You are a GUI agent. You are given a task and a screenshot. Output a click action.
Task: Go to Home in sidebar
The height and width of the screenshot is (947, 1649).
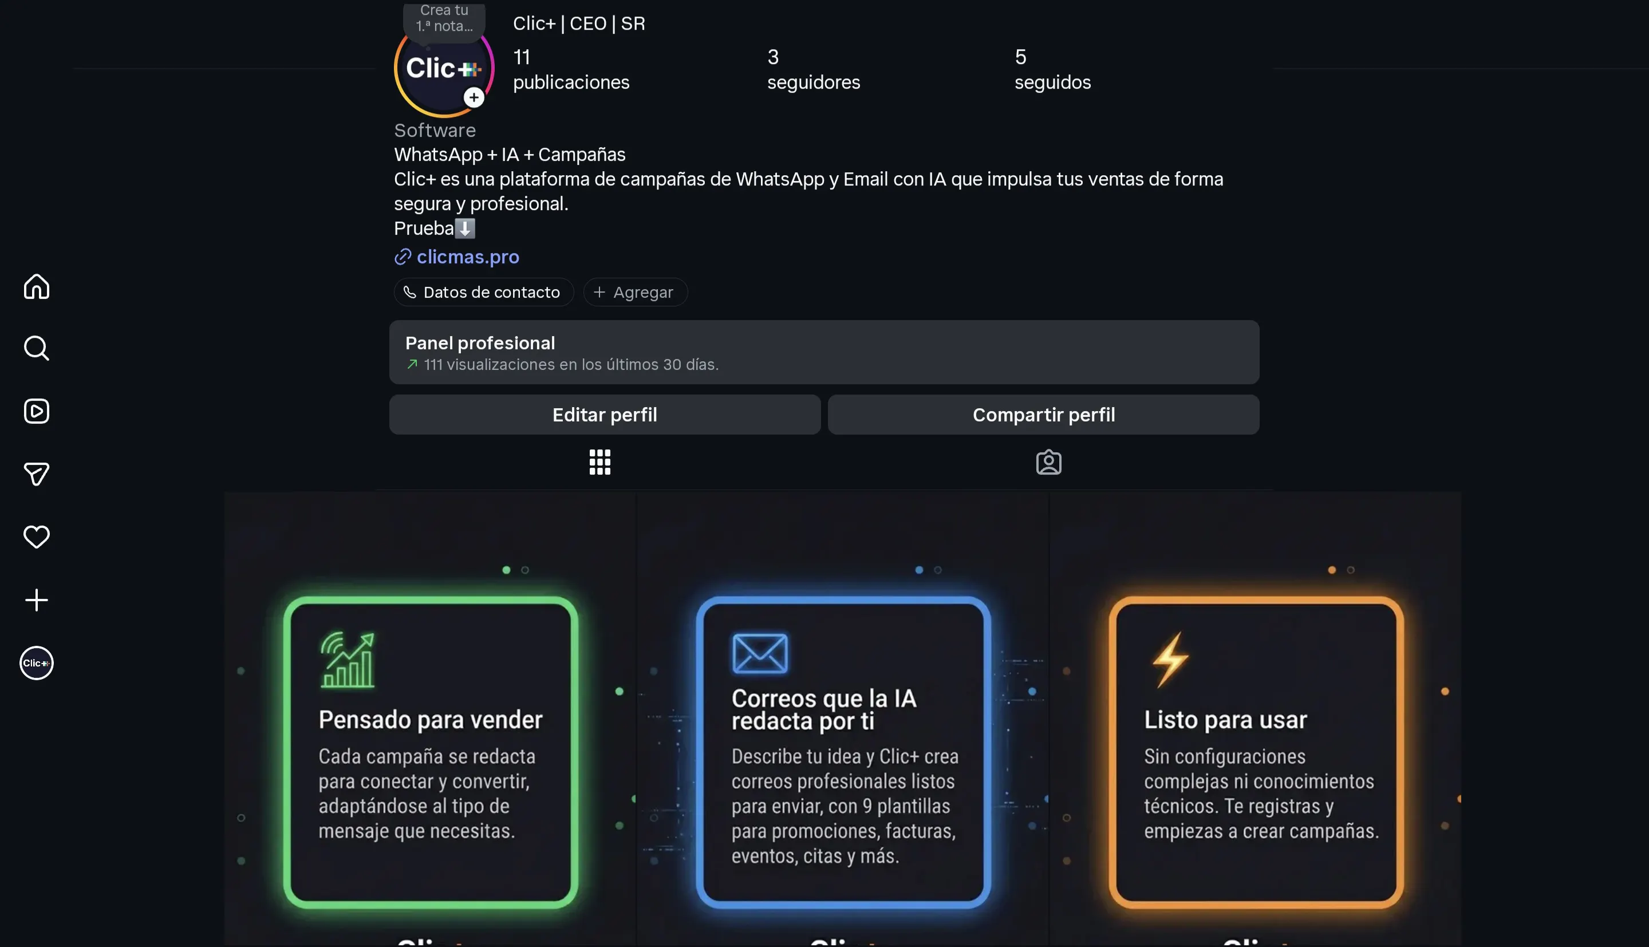(37, 286)
